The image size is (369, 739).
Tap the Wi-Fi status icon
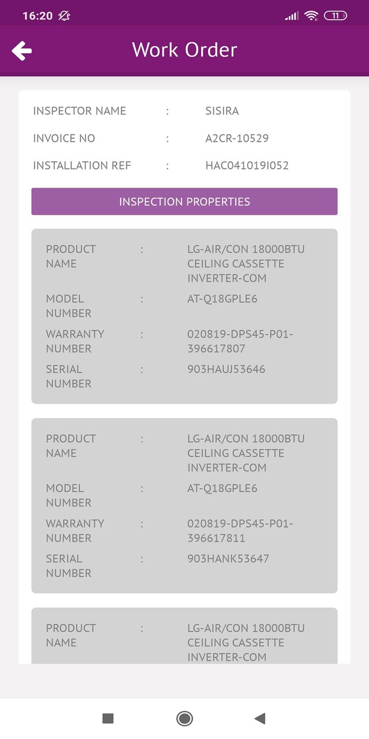tap(311, 16)
